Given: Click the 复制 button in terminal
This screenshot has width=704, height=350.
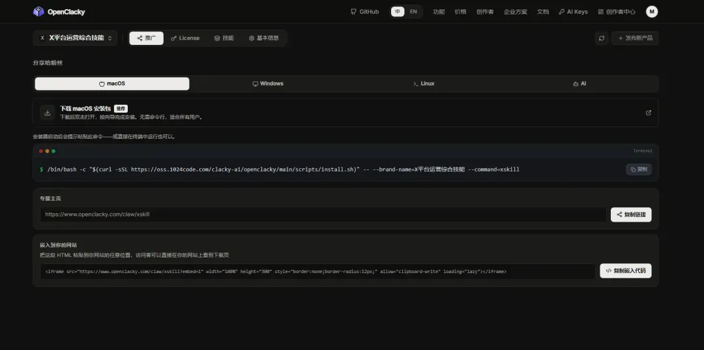Looking at the screenshot, I should 638,169.
